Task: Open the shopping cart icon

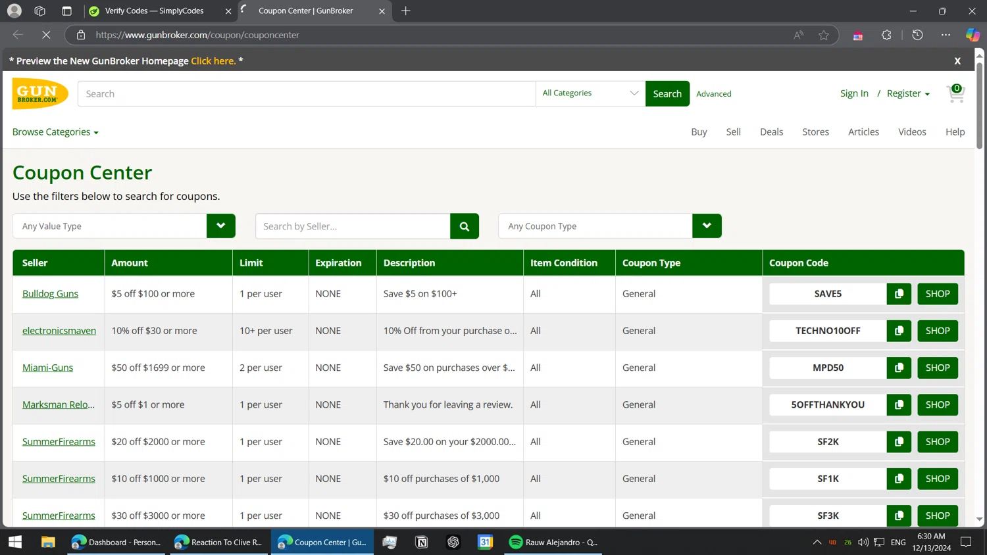Action: (955, 93)
